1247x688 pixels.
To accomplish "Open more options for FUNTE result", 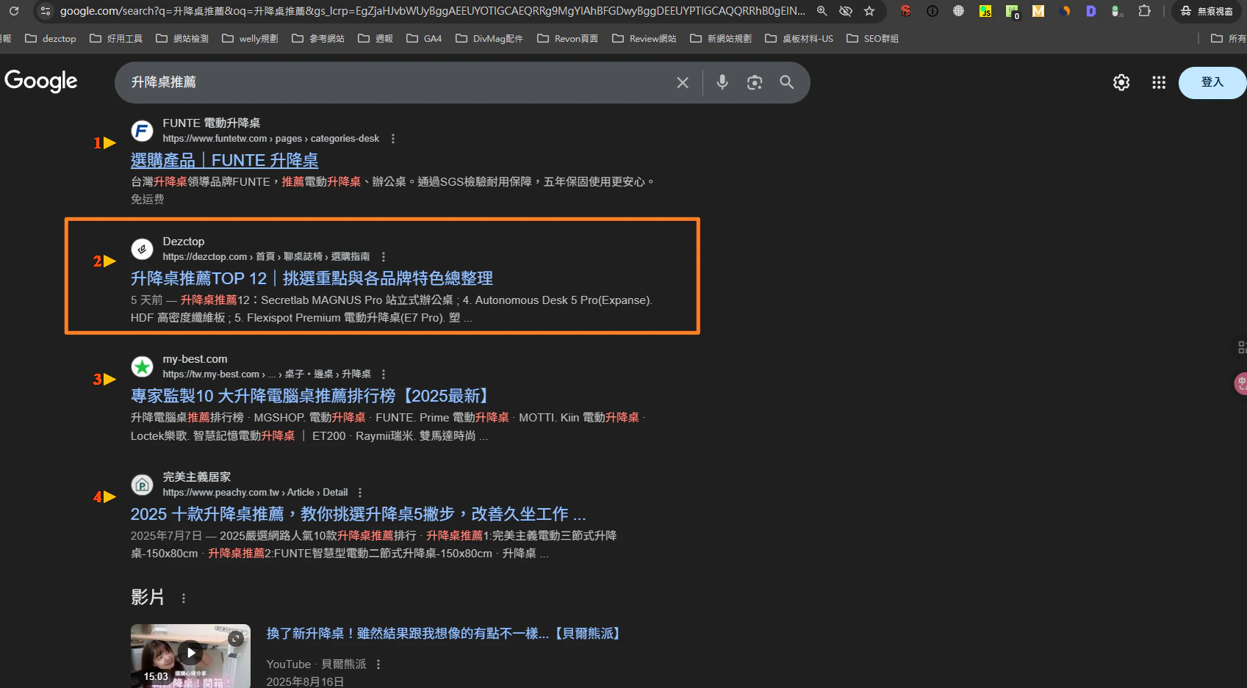I will tap(393, 139).
